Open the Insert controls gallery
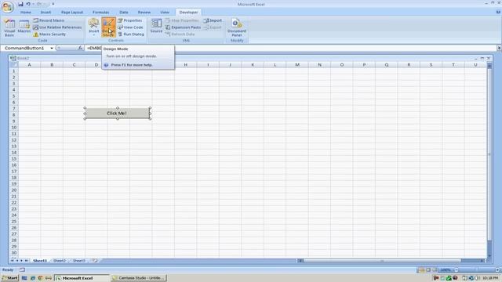Viewport: 502px width, 282px height. click(93, 27)
